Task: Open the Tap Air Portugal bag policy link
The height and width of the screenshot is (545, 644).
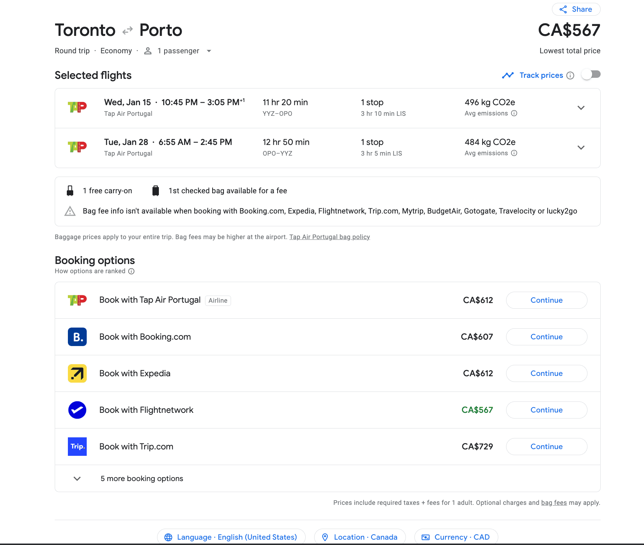Action: (x=329, y=237)
